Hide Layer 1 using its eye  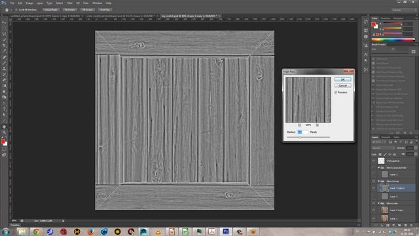click(374, 218)
